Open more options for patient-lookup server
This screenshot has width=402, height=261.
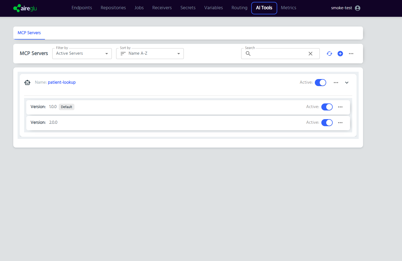(336, 83)
